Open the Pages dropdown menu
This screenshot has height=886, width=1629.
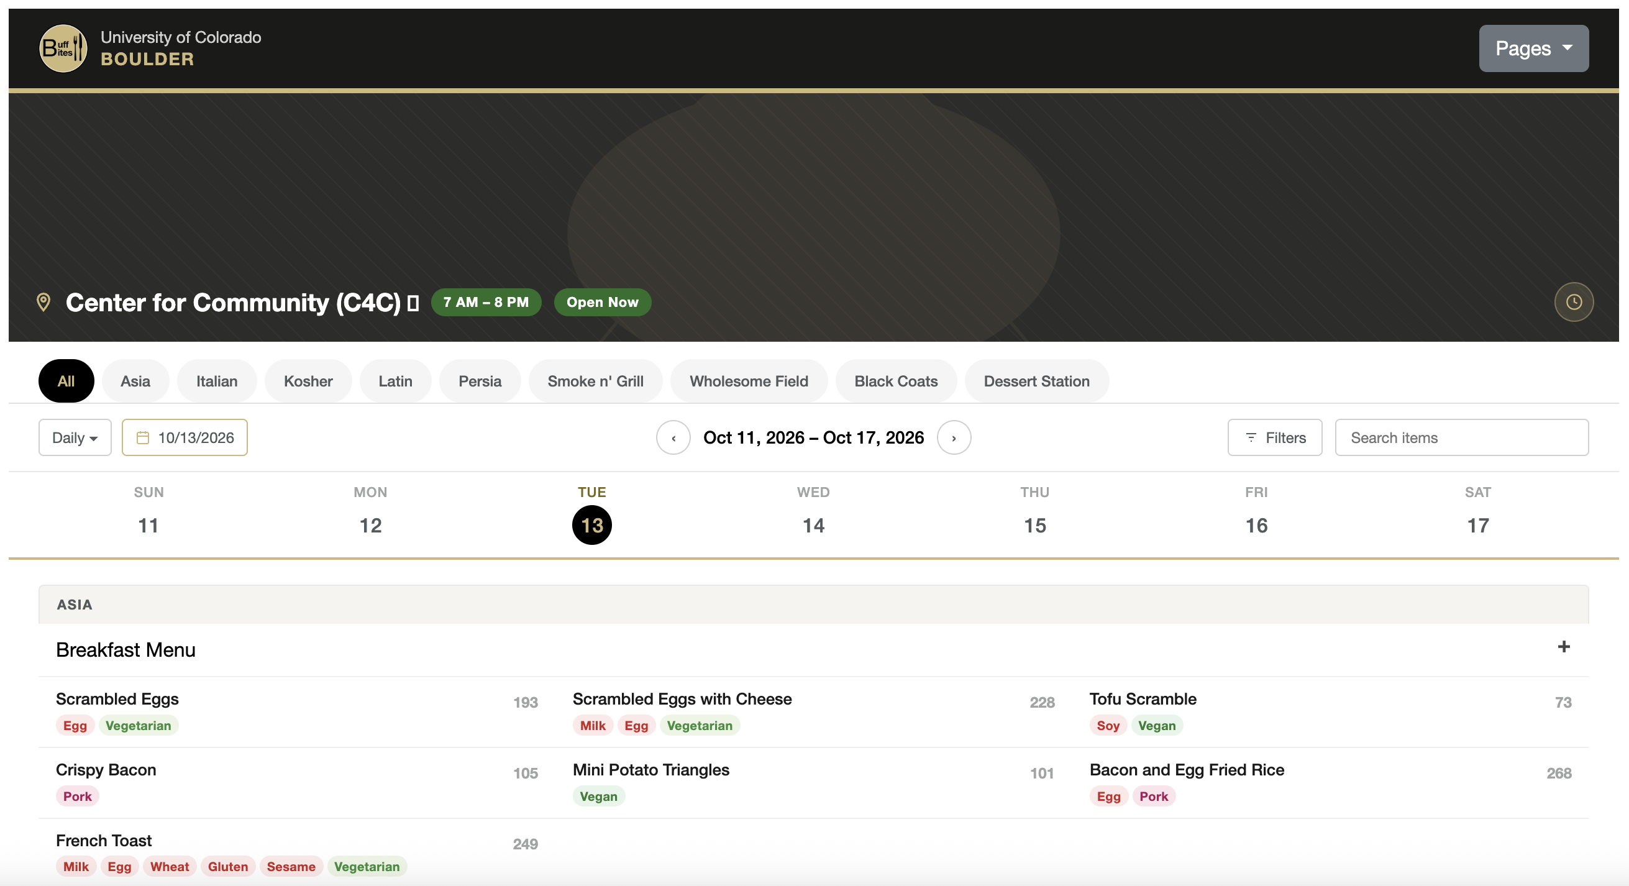click(x=1533, y=48)
